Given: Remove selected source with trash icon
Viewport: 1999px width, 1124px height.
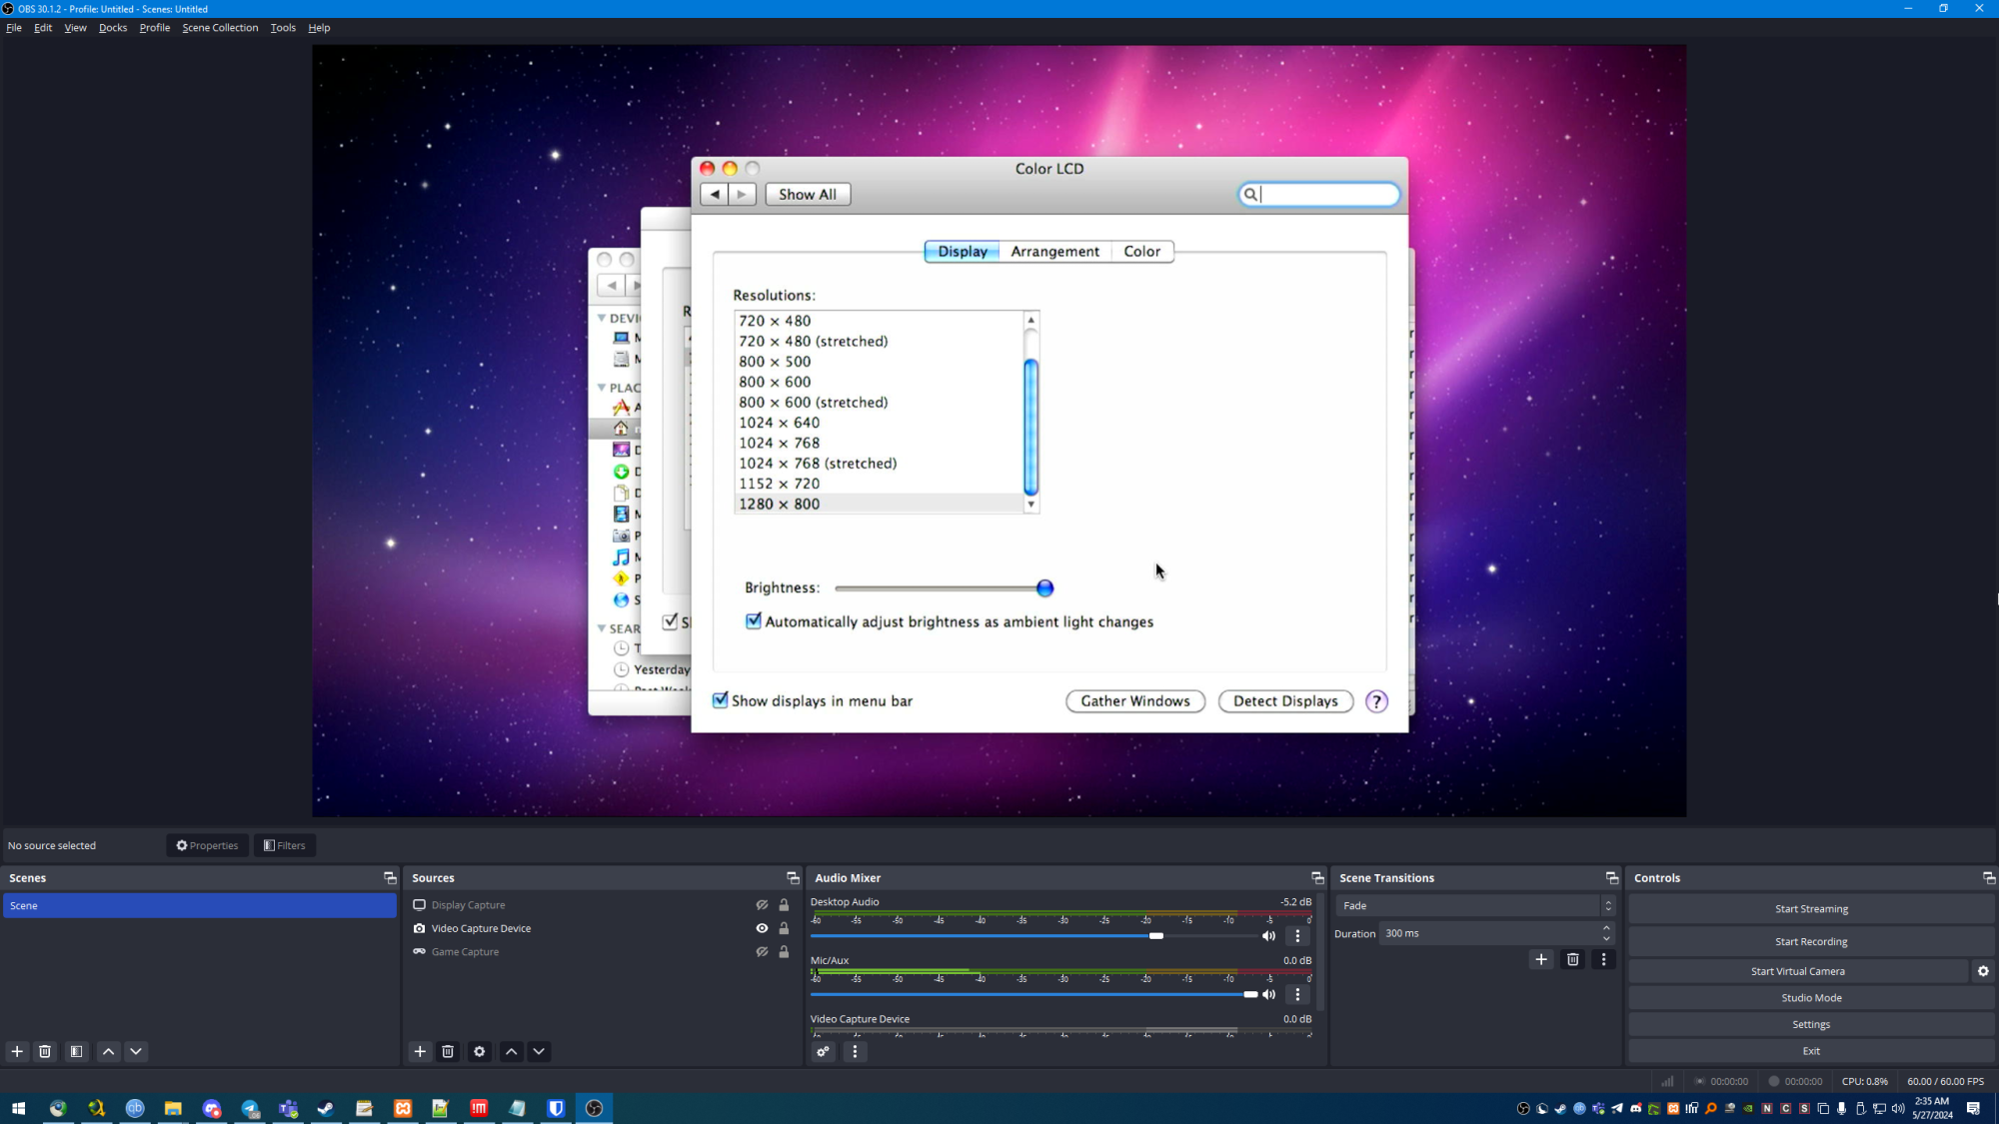Looking at the screenshot, I should (448, 1051).
